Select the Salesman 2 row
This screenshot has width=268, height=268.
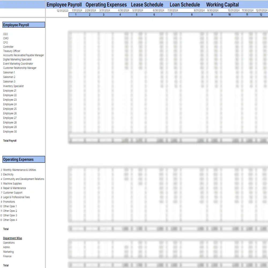[9, 77]
